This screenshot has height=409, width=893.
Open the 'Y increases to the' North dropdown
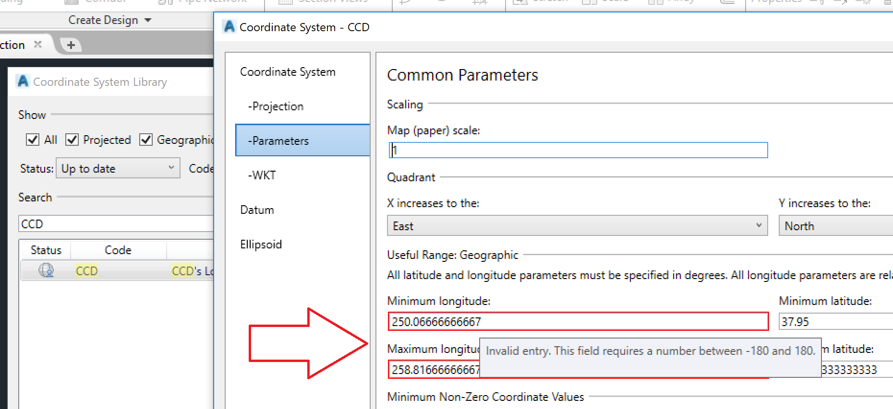pos(835,226)
